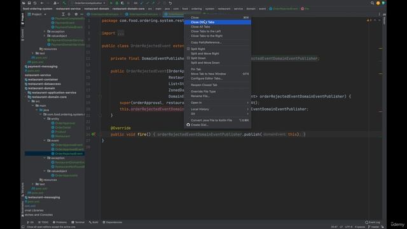Click the master branch widget in status bar
Image resolution: width=407 pixels, height=229 pixels.
[x=374, y=227]
